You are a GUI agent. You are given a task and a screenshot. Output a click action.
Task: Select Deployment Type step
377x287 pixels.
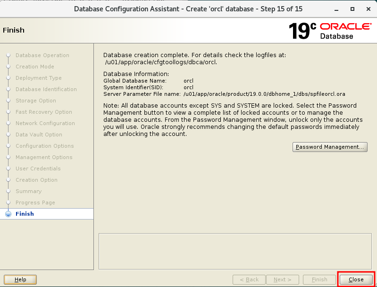pos(39,78)
